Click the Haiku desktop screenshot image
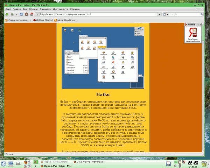Image resolution: width=210 pixels, height=168 pixels. [x=103, y=58]
